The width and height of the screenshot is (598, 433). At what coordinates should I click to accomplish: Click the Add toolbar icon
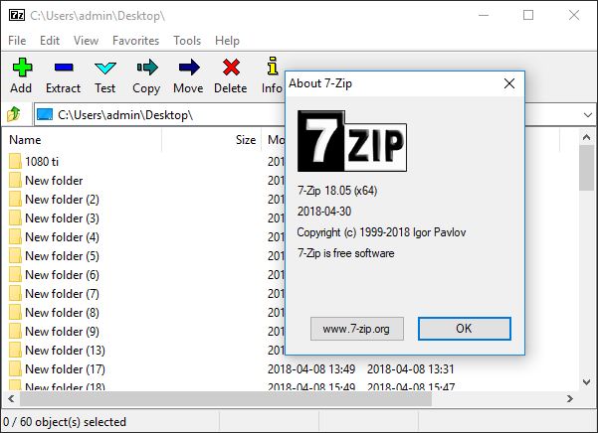coord(22,68)
